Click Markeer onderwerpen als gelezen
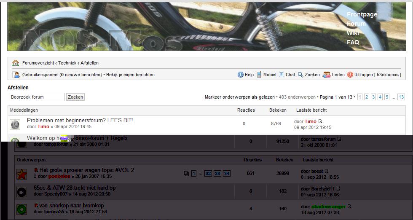The image size is (413, 220). [x=239, y=97]
